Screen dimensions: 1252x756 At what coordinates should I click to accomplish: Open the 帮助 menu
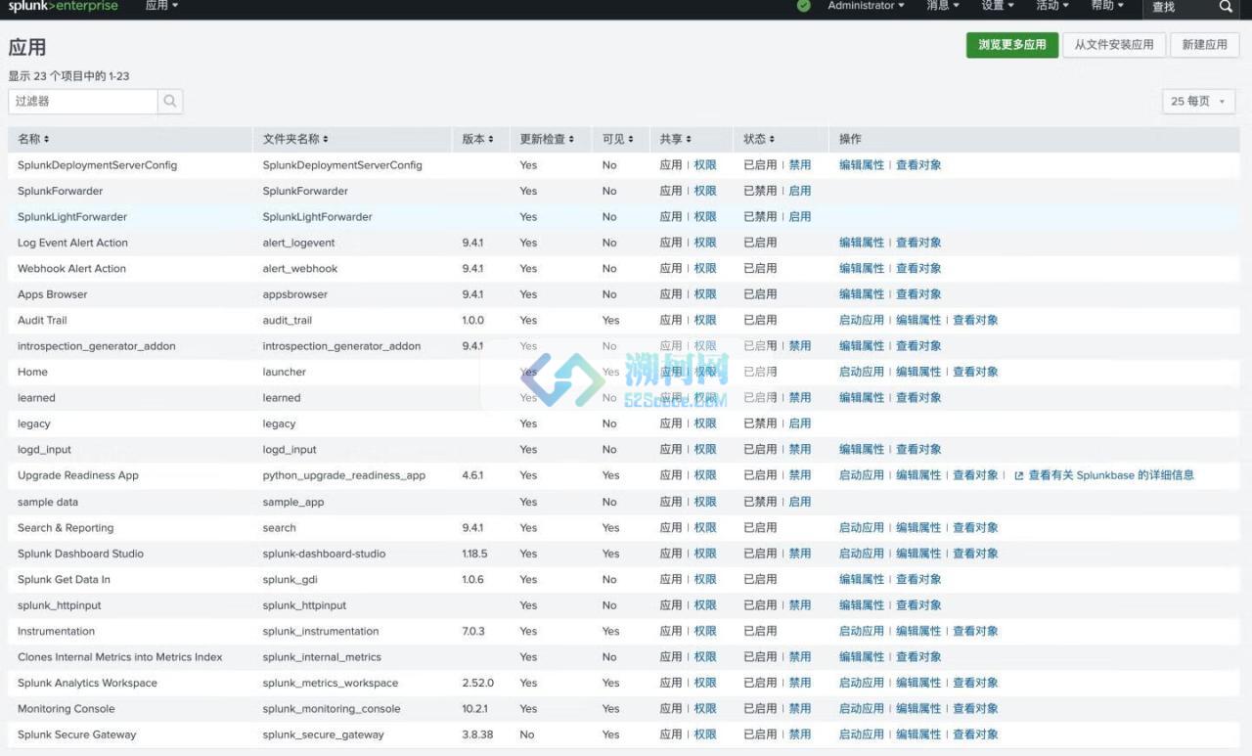click(1107, 6)
